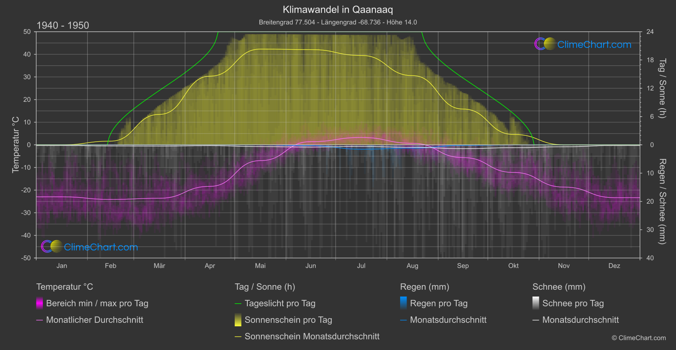Select 'Bereich min / max pro Tag' legend label

tap(97, 303)
